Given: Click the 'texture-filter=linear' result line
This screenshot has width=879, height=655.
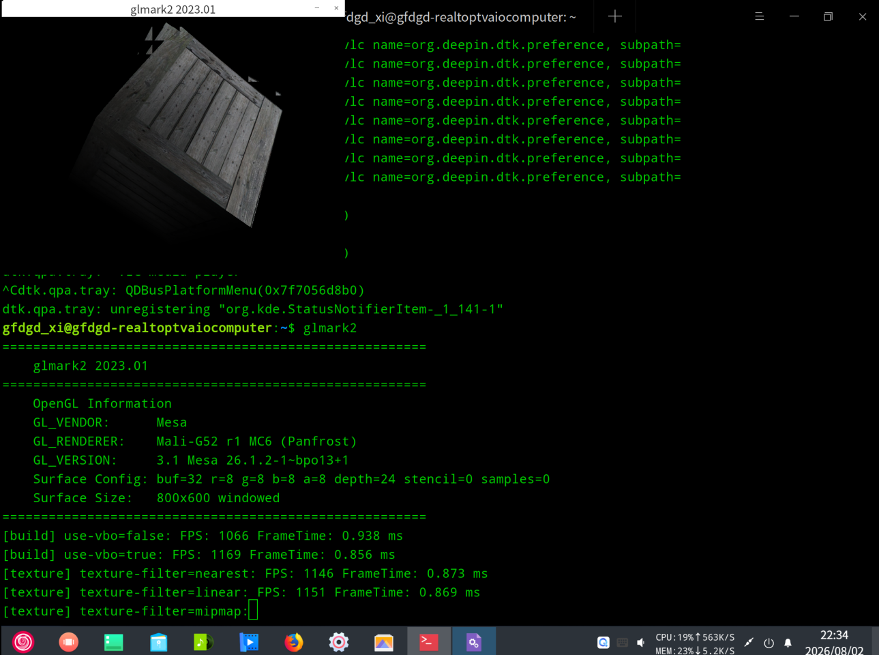Looking at the screenshot, I should click(x=241, y=592).
